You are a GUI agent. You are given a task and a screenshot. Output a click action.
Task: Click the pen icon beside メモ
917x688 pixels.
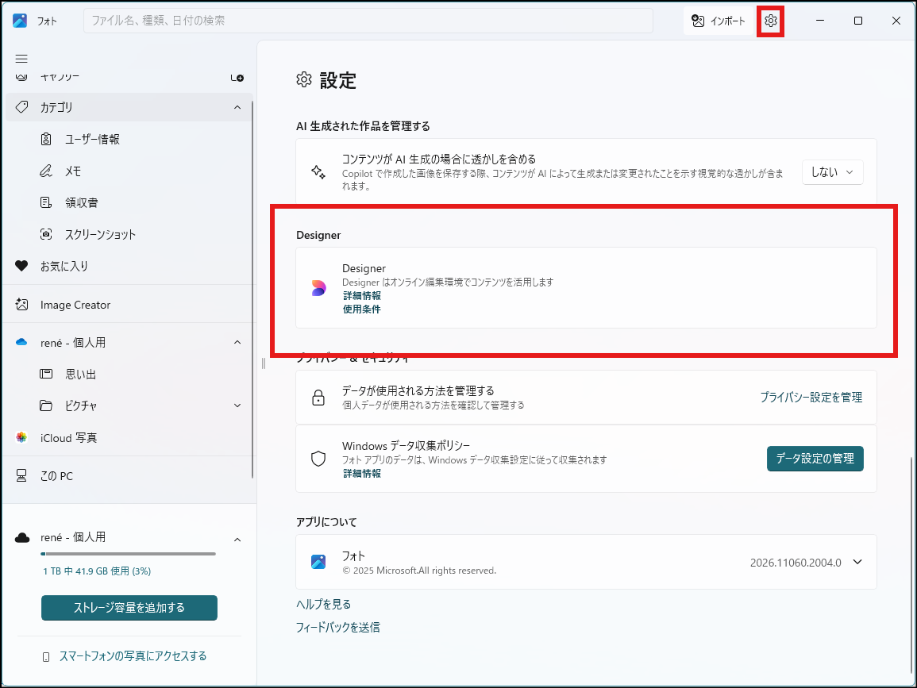click(x=46, y=171)
